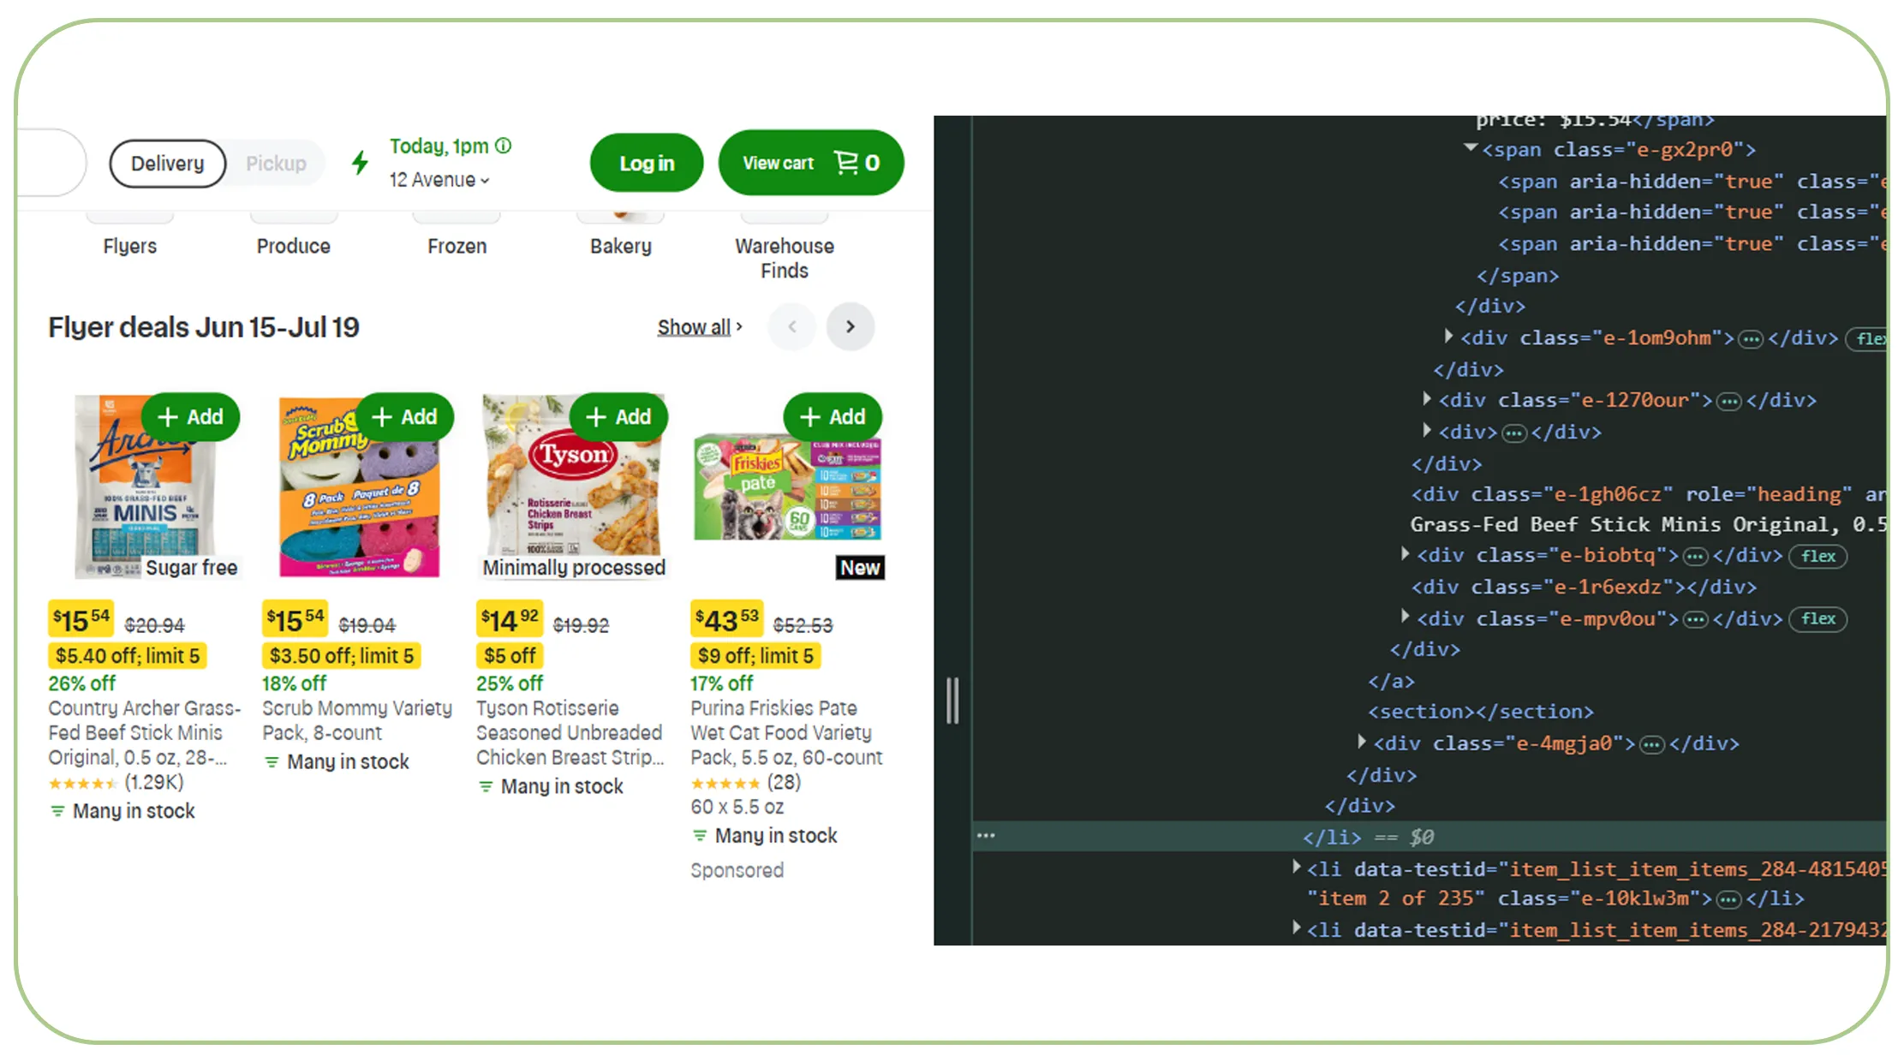Screen dimensions: 1904x1062
Task: Collapse the span class e-gx2pr0 node
Action: point(1471,148)
